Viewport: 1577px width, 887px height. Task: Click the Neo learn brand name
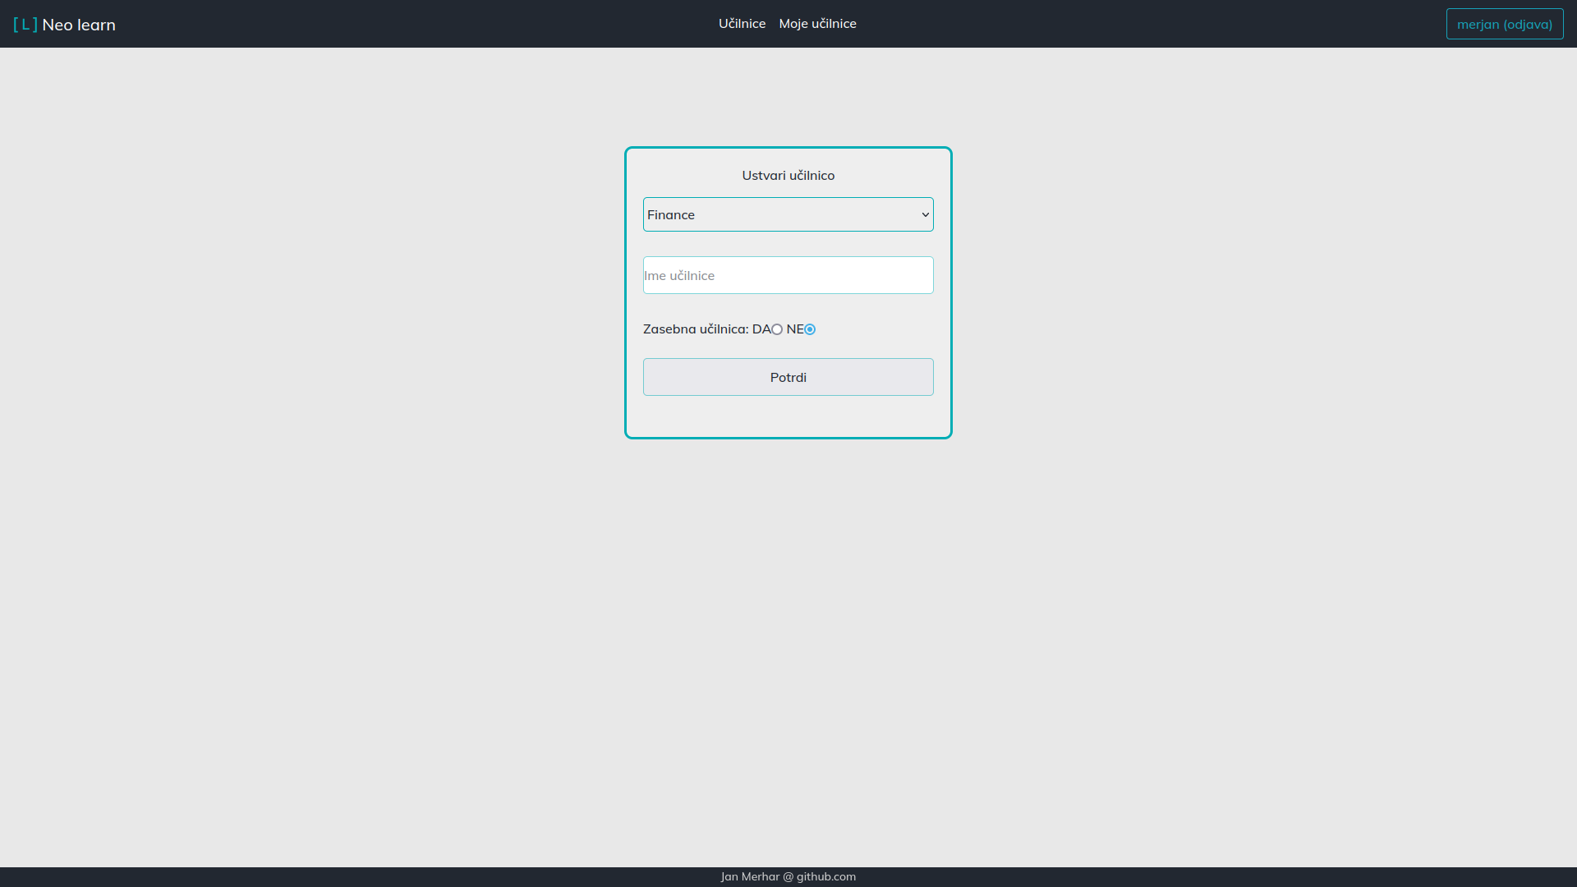(x=79, y=25)
